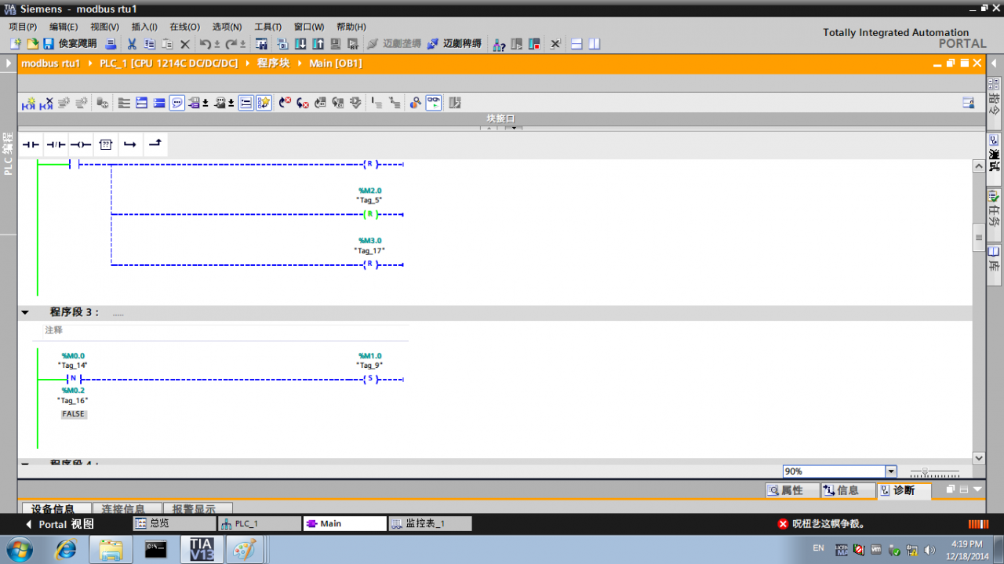The width and height of the screenshot is (1004, 564).
Task: Click the Delete network icon
Action: 46,103
